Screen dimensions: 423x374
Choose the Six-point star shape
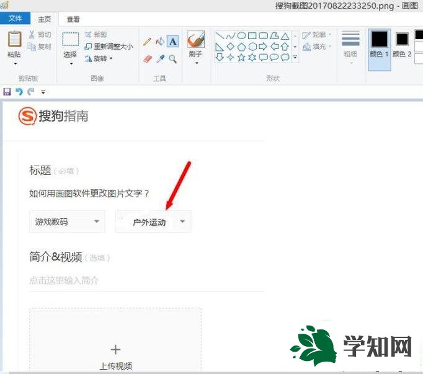[x=252, y=57]
